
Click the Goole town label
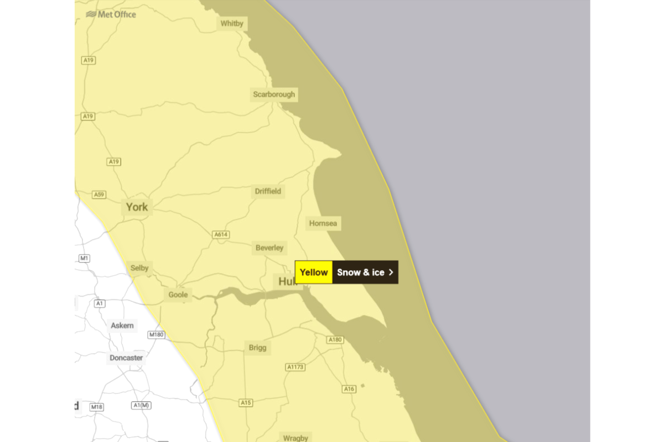(178, 295)
